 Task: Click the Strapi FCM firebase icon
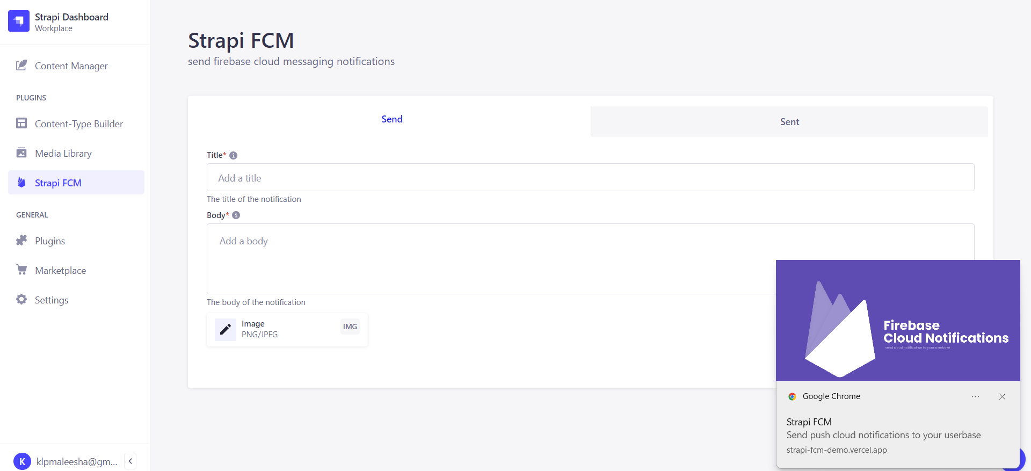21,183
